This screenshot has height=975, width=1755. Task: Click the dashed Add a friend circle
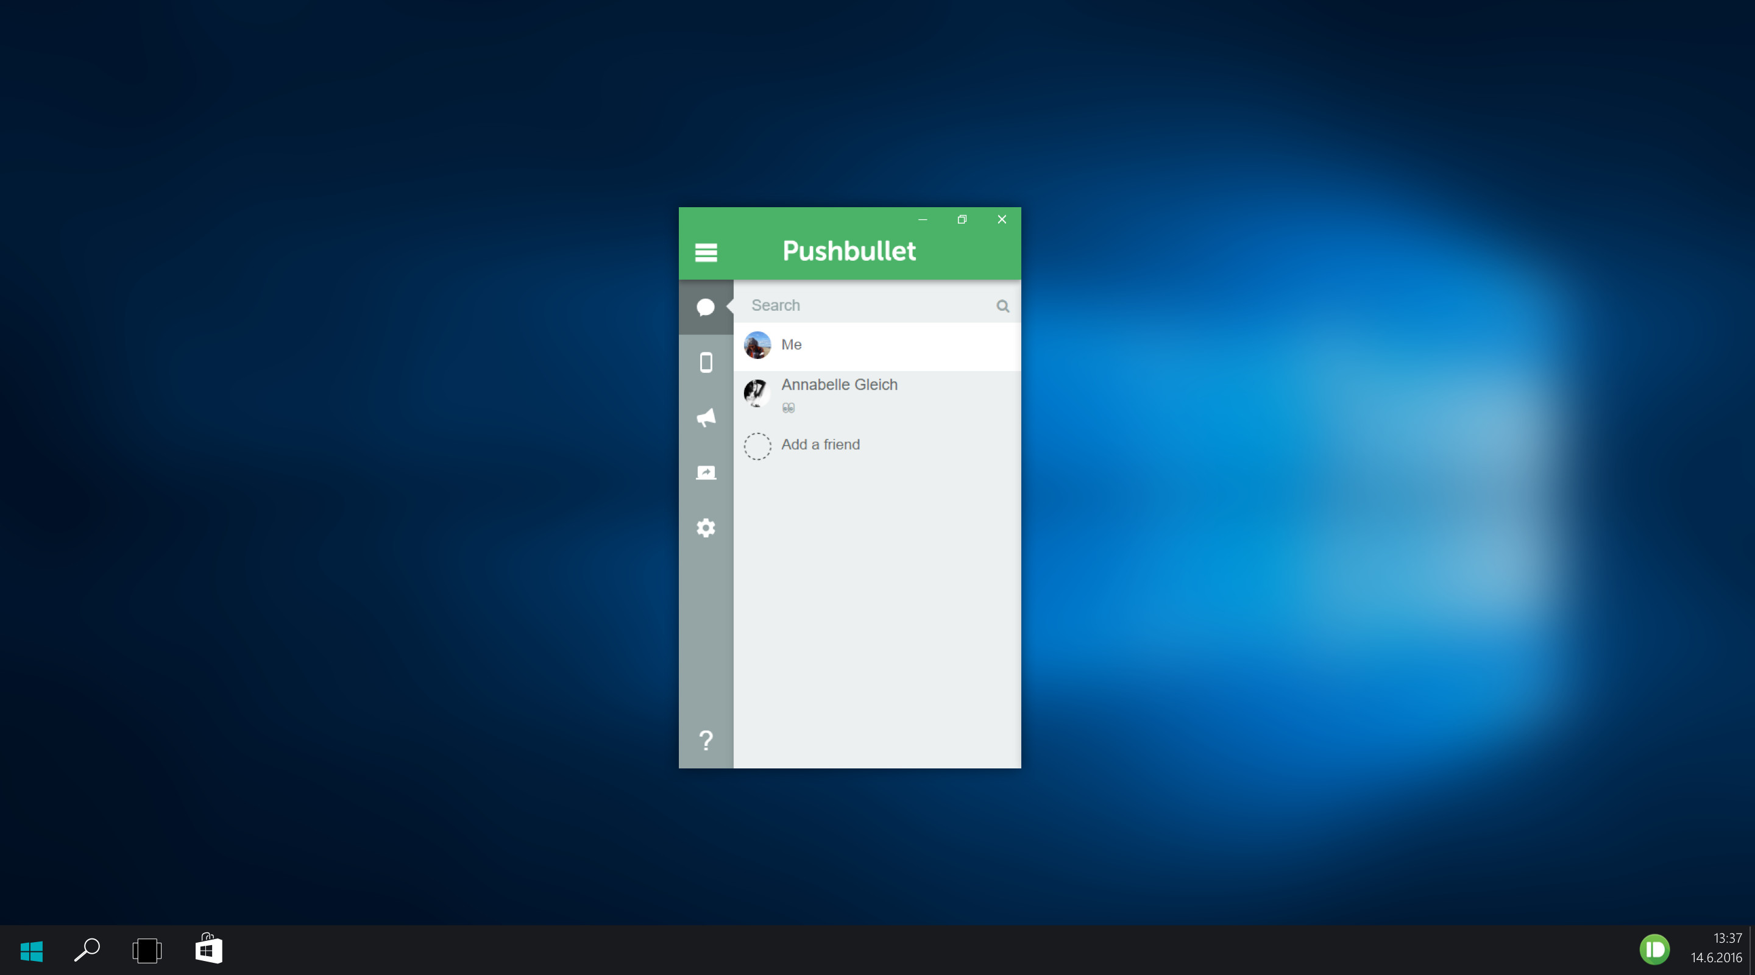click(x=757, y=446)
